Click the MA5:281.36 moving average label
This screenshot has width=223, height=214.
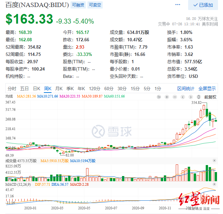[x=27, y=97]
